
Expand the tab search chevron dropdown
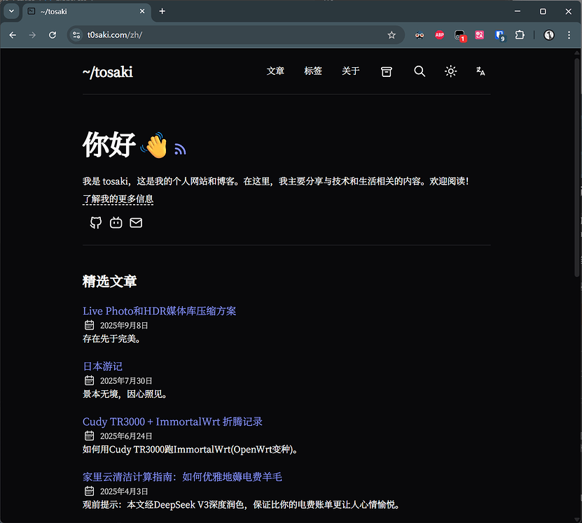[x=11, y=11]
